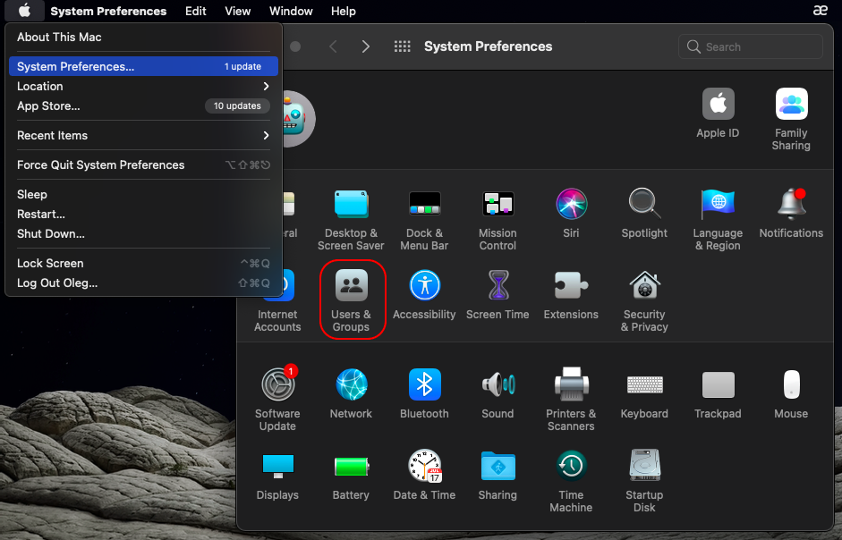The width and height of the screenshot is (842, 540).
Task: Choose Lock Screen
Action: pyautogui.click(x=143, y=263)
